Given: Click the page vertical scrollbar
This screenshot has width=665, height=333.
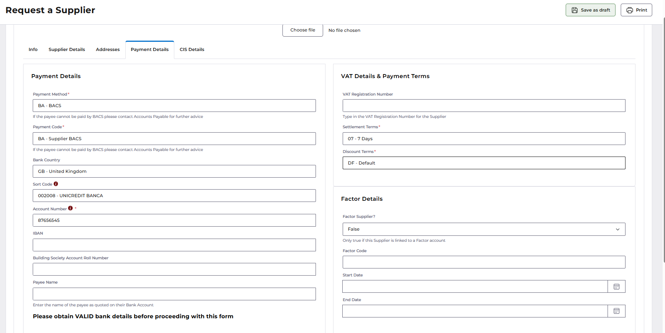Looking at the screenshot, I should 664,139.
